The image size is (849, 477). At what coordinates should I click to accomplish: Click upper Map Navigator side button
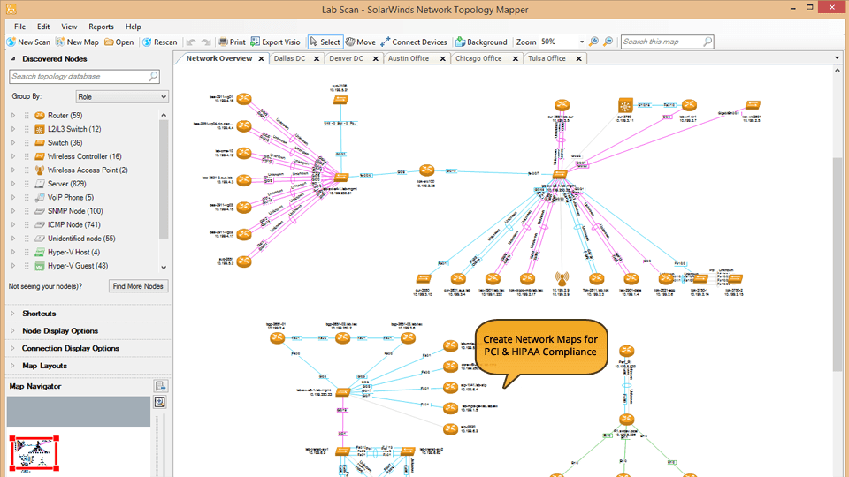click(x=160, y=386)
